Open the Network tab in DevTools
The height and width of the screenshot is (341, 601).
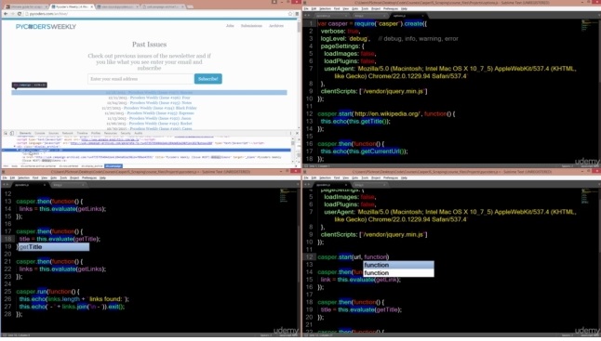pyautogui.click(x=68, y=133)
